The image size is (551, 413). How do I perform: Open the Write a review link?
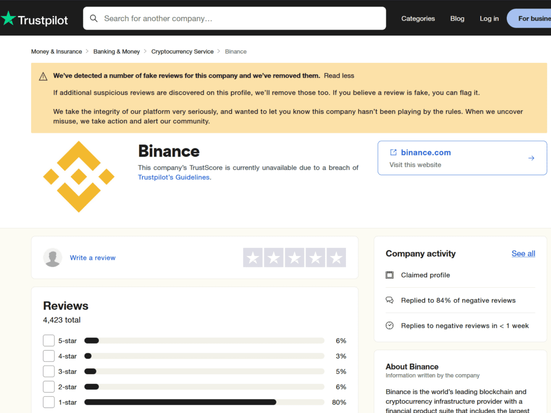pyautogui.click(x=93, y=258)
